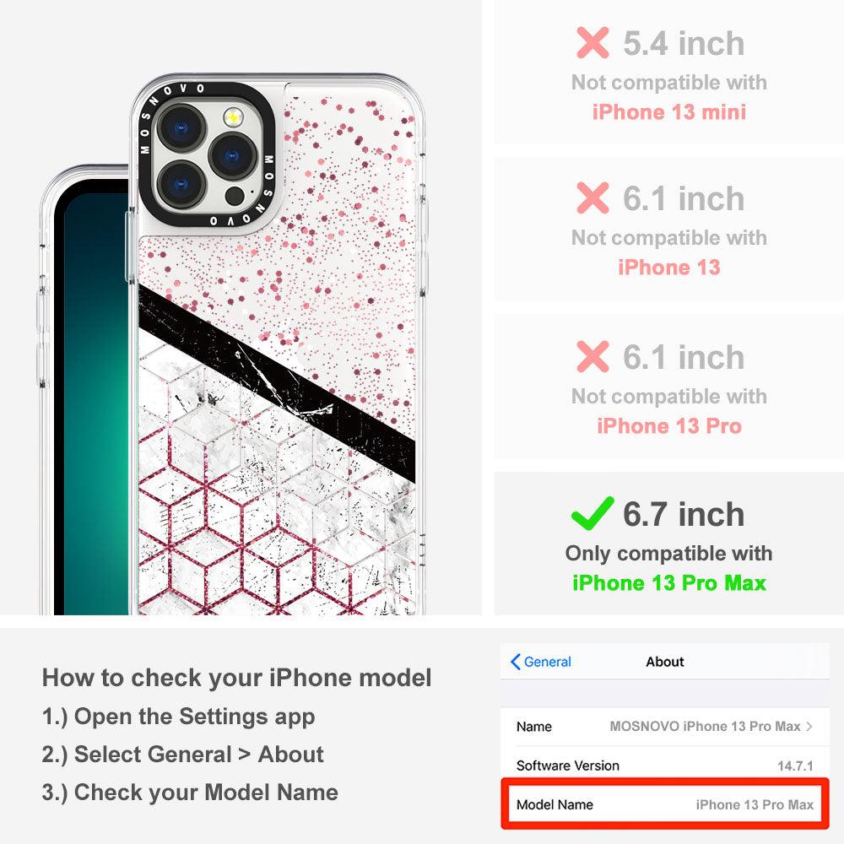Click the iPhone 13 mini red text
The width and height of the screenshot is (844, 844).
(669, 112)
